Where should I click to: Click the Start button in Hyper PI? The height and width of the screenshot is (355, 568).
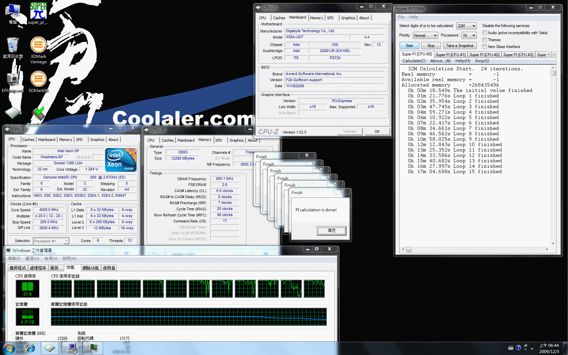[x=409, y=46]
